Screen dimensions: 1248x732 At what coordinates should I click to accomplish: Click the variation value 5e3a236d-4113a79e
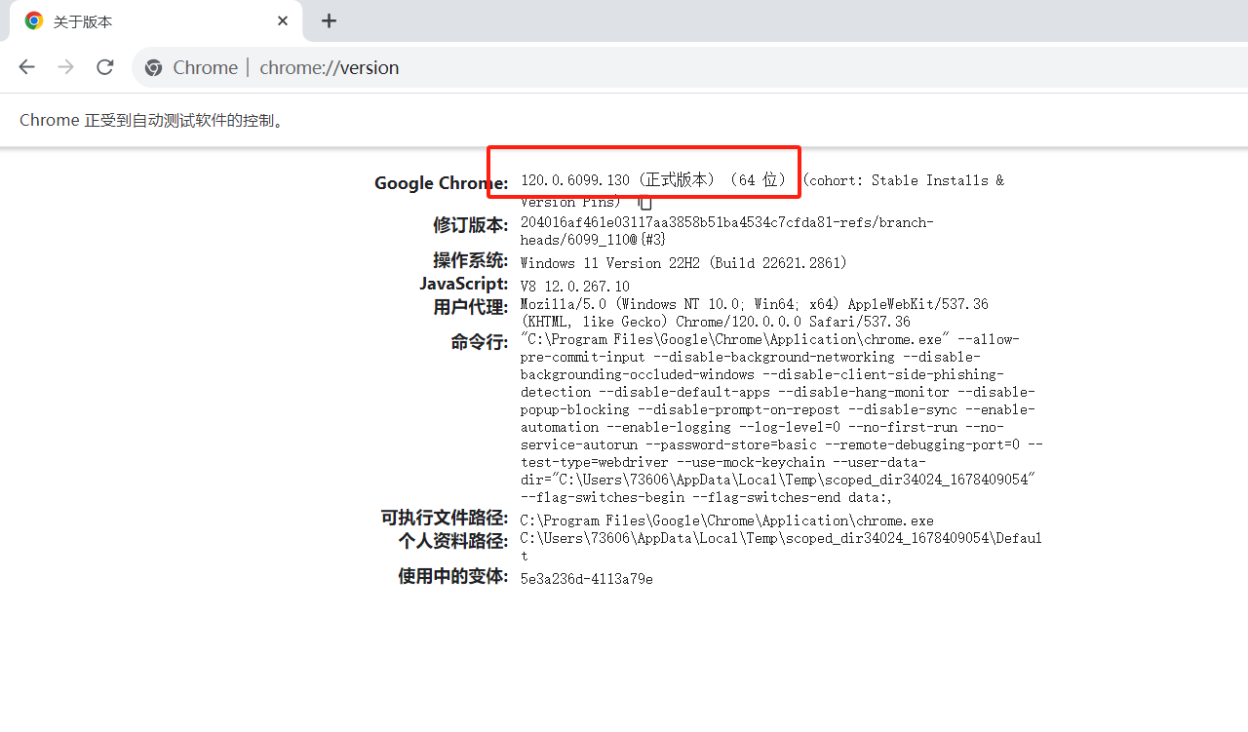click(x=587, y=579)
